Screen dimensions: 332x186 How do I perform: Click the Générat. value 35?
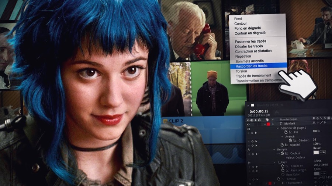(314, 139)
